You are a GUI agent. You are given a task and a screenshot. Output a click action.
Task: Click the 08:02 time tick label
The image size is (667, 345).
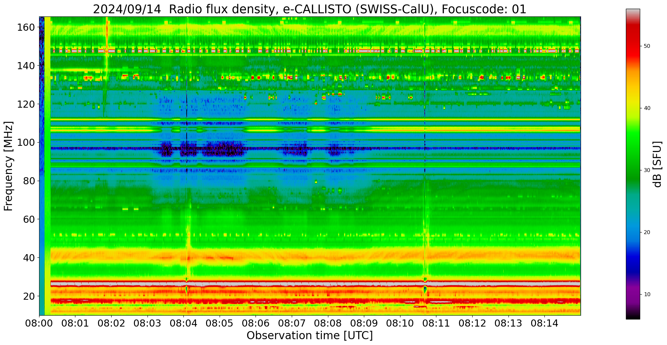(x=112, y=323)
